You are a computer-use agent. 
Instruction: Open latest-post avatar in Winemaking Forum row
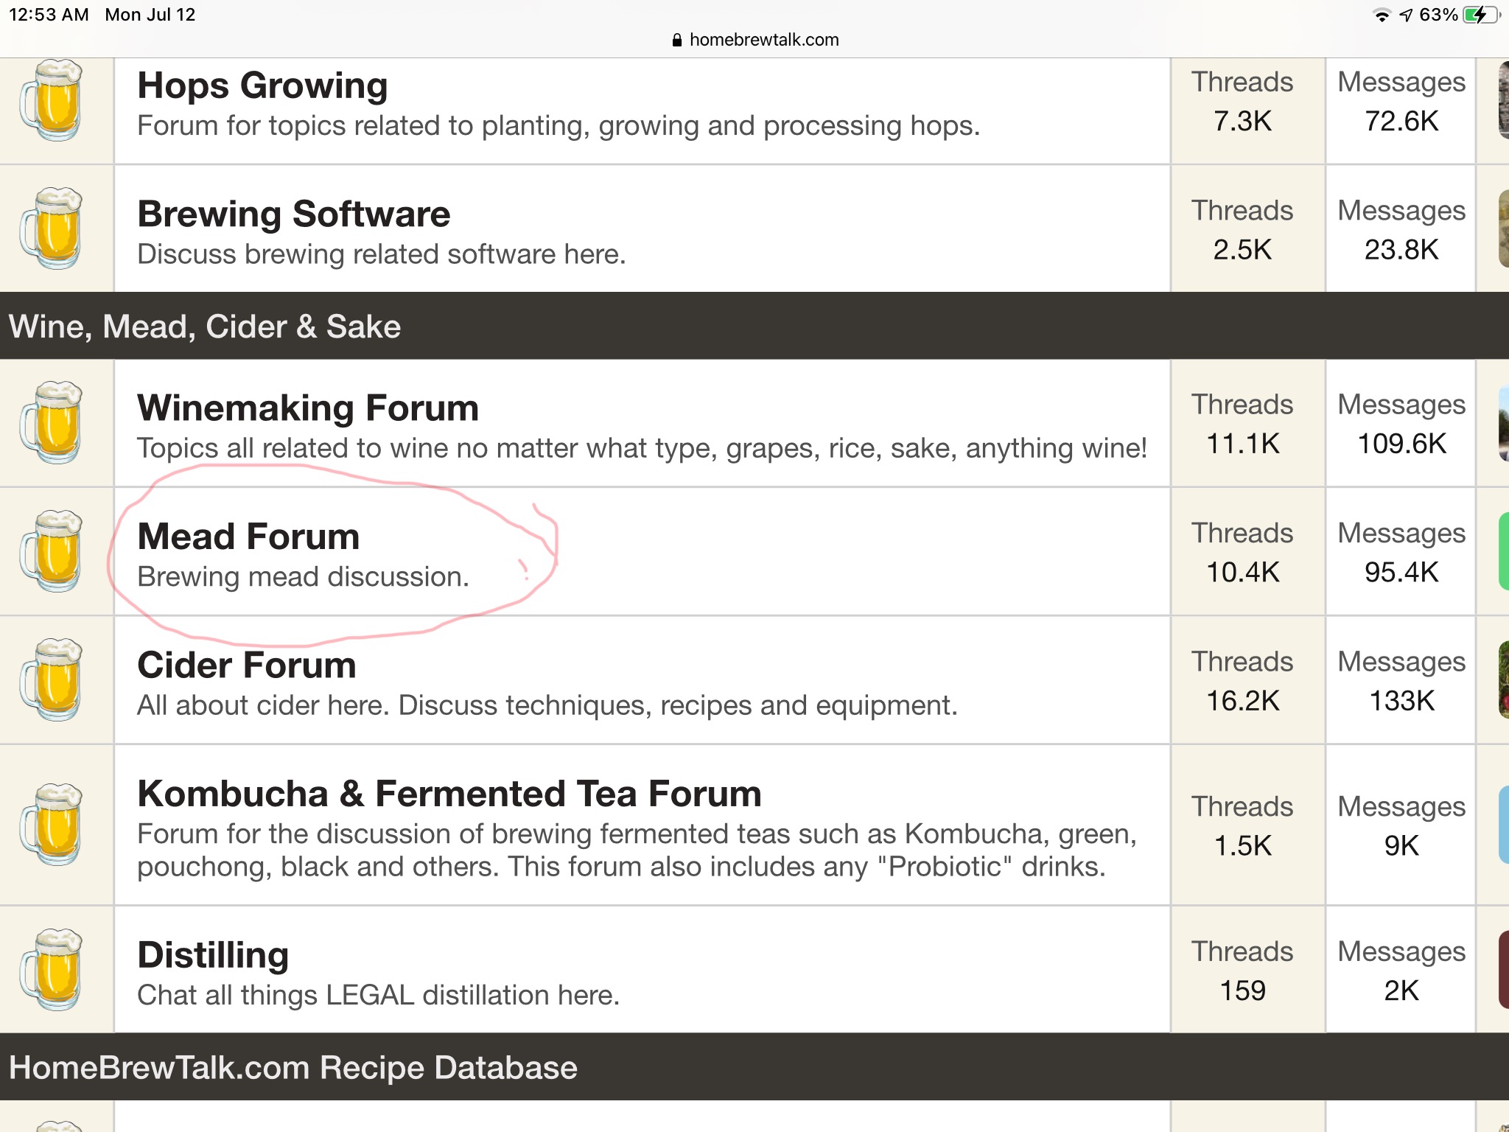pos(1504,422)
